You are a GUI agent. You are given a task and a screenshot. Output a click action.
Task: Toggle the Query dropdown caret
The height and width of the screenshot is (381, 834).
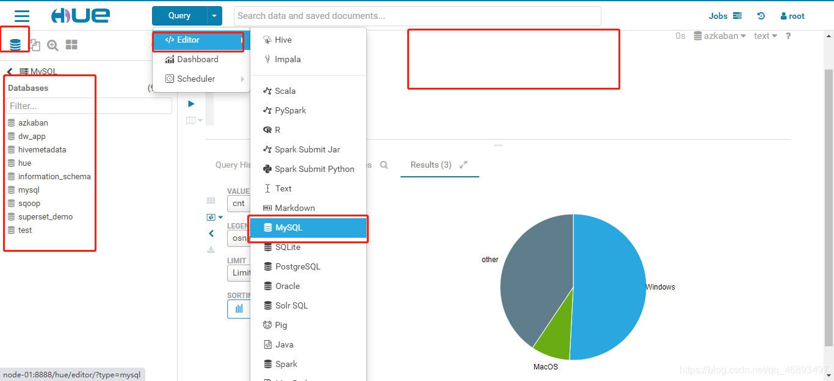[214, 16]
